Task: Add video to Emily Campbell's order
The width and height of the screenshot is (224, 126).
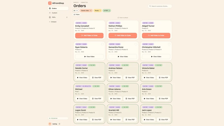Action: 89,36
